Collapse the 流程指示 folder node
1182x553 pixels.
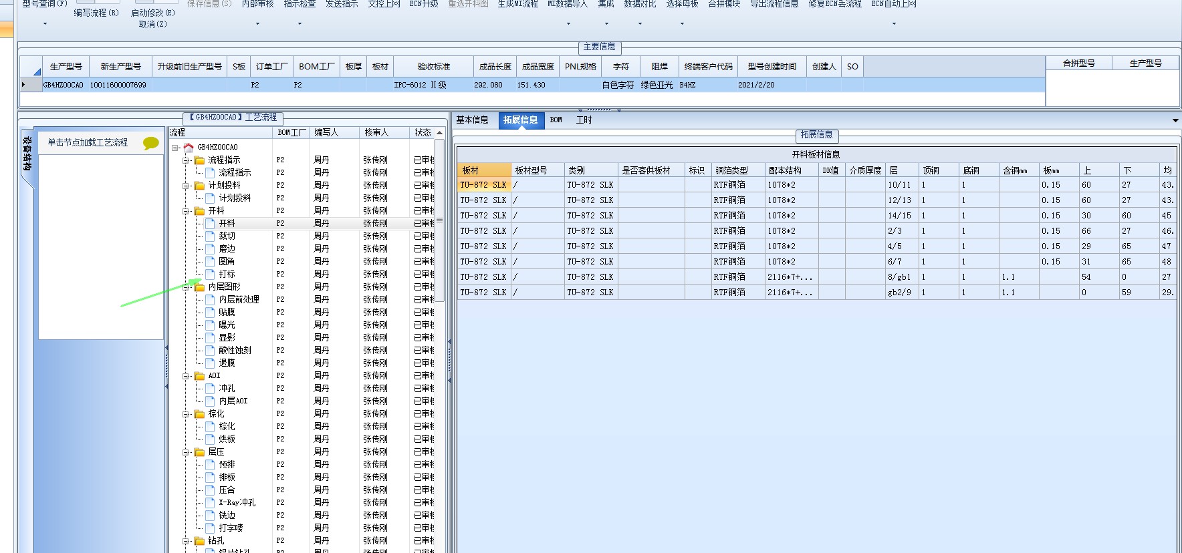[187, 160]
